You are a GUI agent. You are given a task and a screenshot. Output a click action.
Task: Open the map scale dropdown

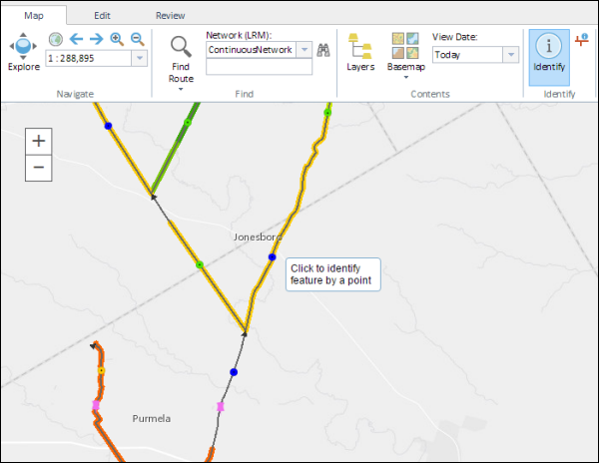138,59
